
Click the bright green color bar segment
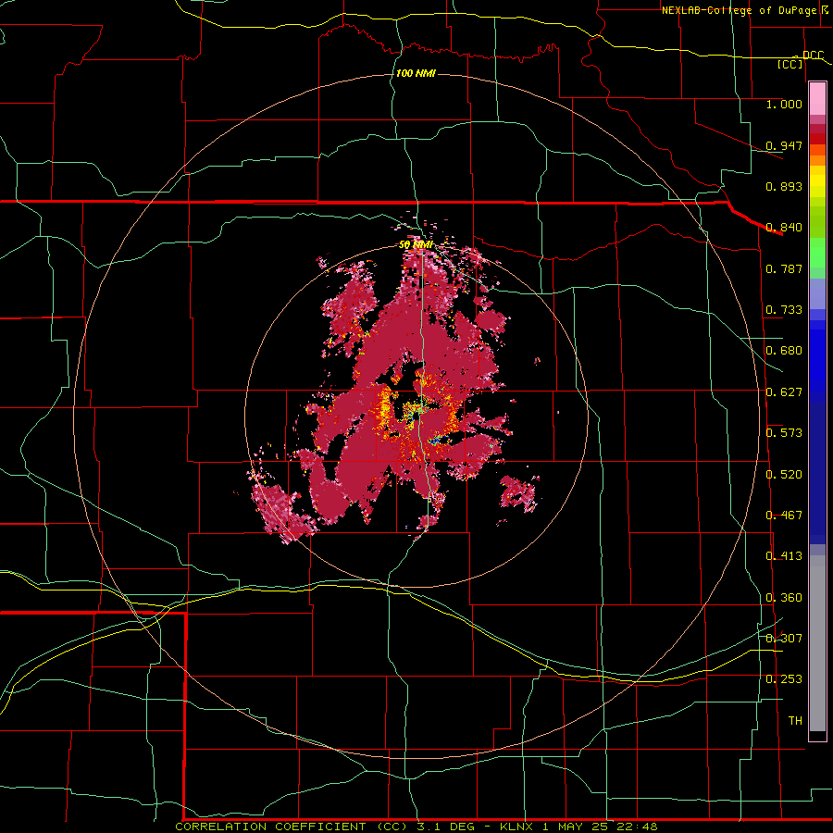point(817,253)
